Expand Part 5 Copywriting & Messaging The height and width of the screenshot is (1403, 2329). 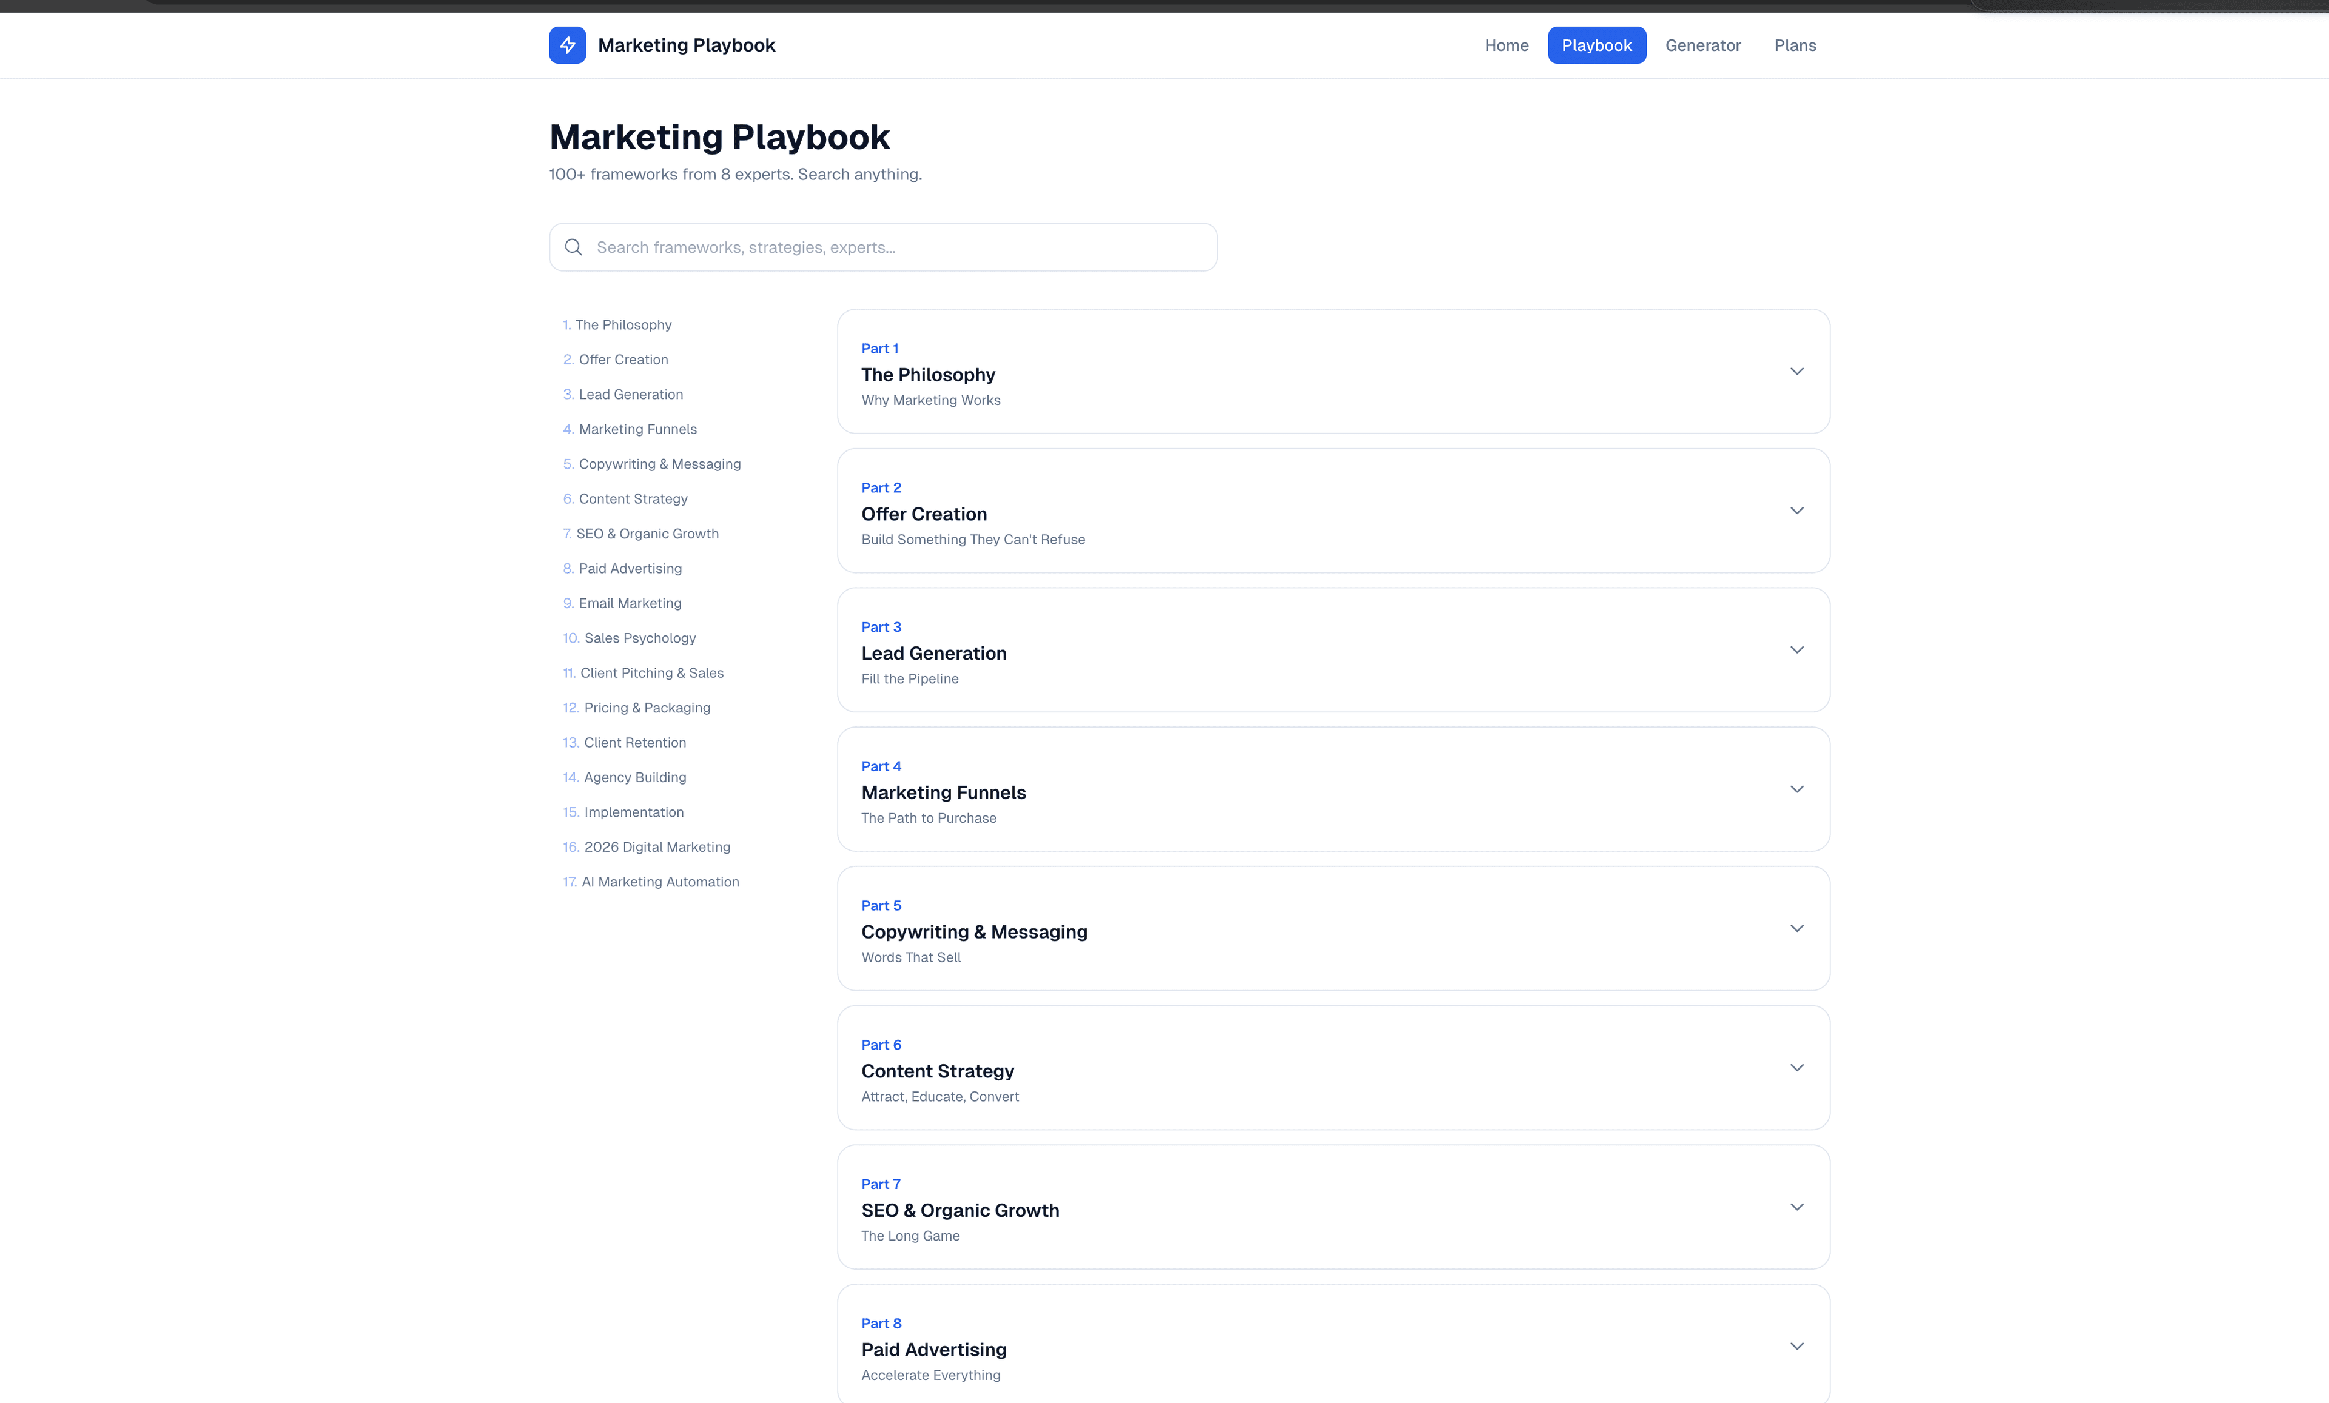tap(1796, 928)
